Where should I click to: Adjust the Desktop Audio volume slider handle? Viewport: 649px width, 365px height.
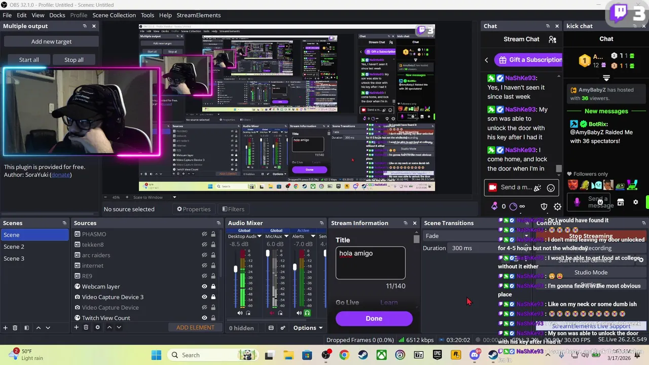(x=235, y=269)
